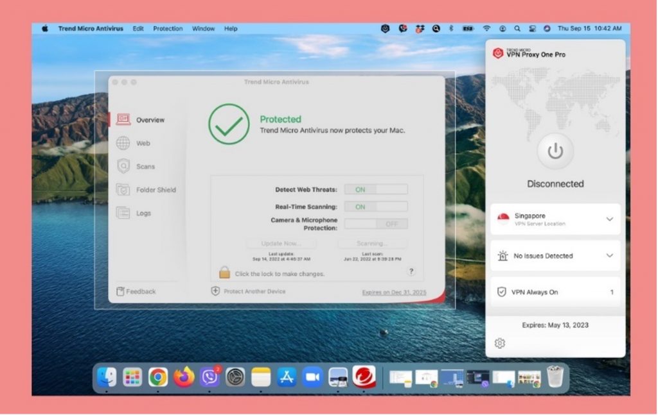658x415 pixels.
Task: Click the VPN power button icon
Action: [x=555, y=151]
